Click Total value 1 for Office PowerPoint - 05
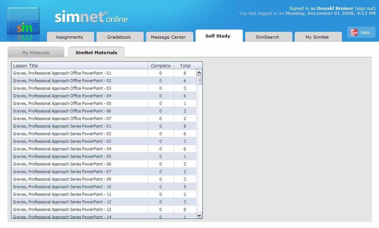The image size is (379, 228). point(185,104)
